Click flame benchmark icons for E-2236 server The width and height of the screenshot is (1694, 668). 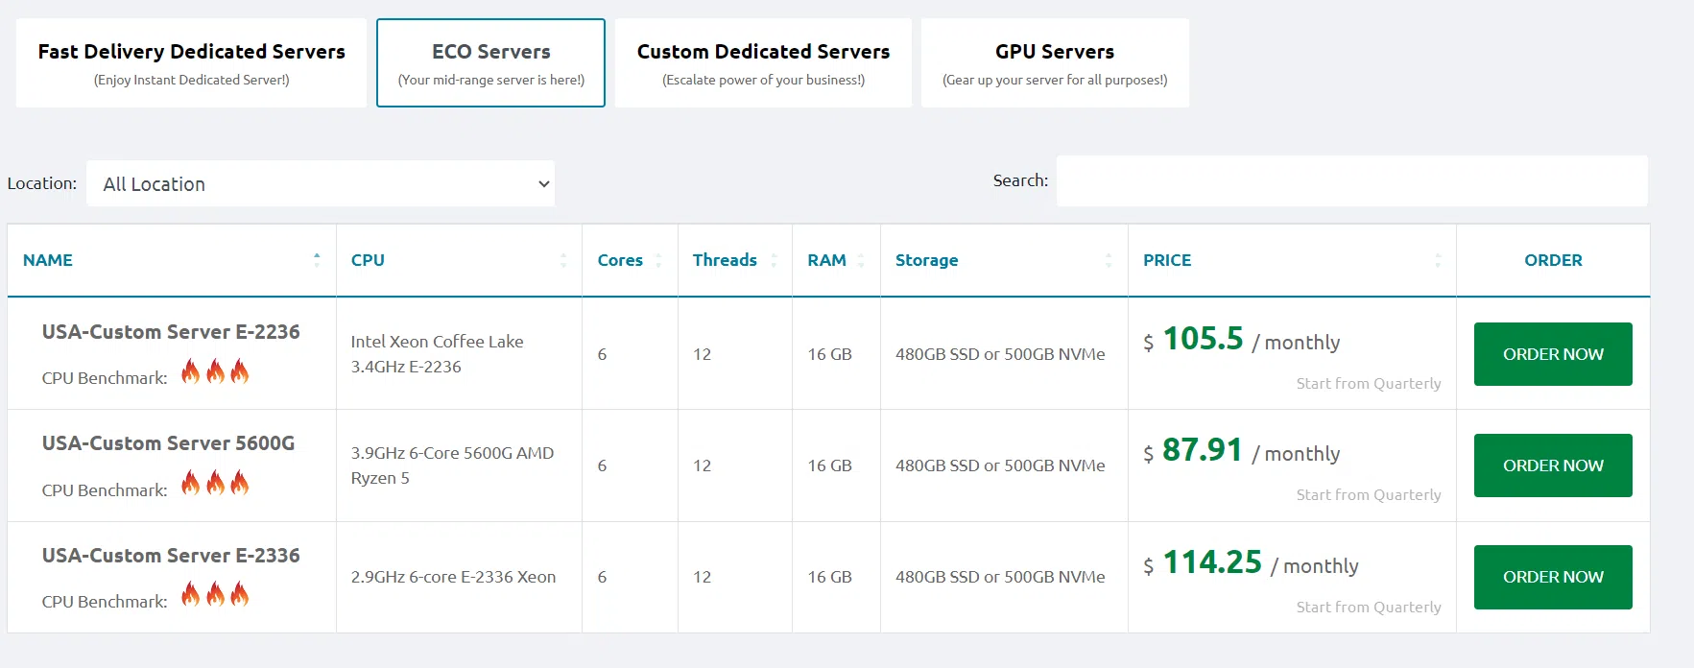pyautogui.click(x=215, y=372)
